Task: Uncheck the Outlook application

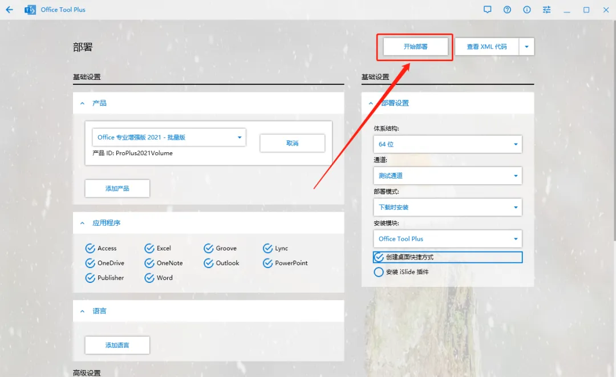Action: point(209,263)
